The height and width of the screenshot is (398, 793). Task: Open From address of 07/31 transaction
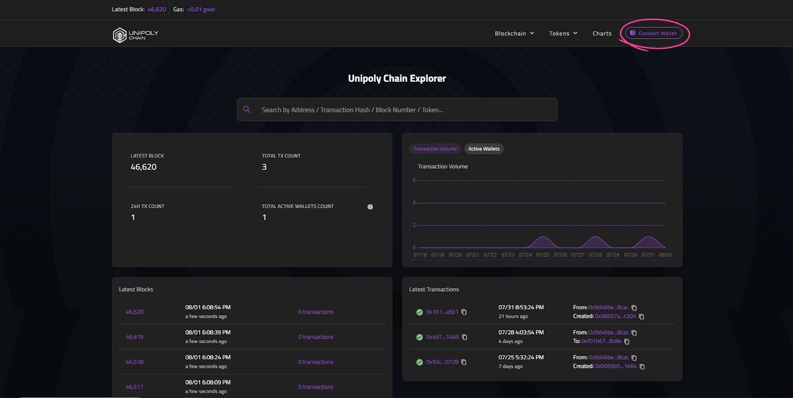click(609, 308)
